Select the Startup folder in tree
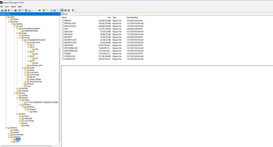The image size is (273, 147). point(35,112)
